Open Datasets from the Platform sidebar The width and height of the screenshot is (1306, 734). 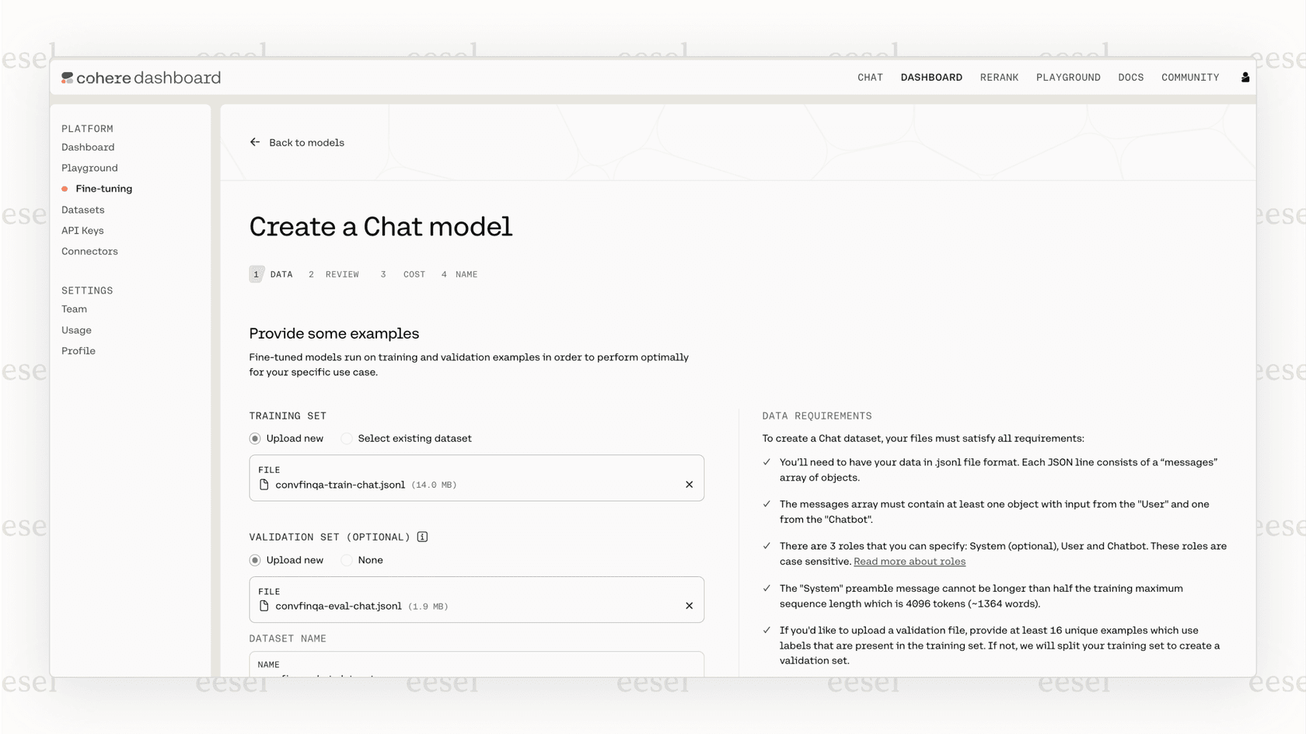pyautogui.click(x=82, y=210)
